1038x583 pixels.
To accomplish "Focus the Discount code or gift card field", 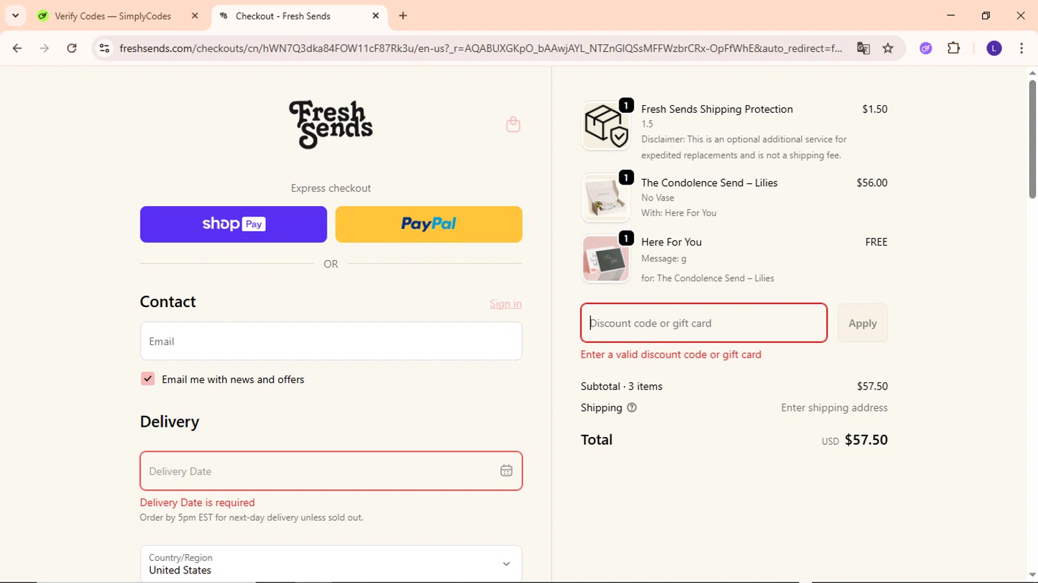I will (x=704, y=323).
